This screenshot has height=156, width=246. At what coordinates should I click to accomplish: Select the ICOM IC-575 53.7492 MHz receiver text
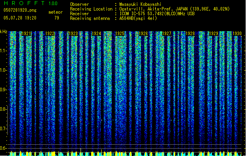(157, 14)
